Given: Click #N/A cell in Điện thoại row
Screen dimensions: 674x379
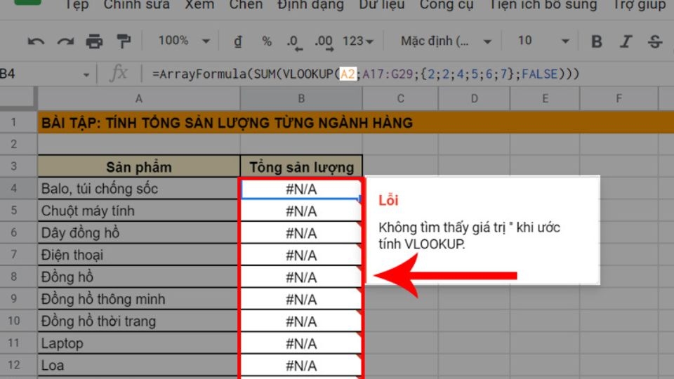Looking at the screenshot, I should [301, 255].
